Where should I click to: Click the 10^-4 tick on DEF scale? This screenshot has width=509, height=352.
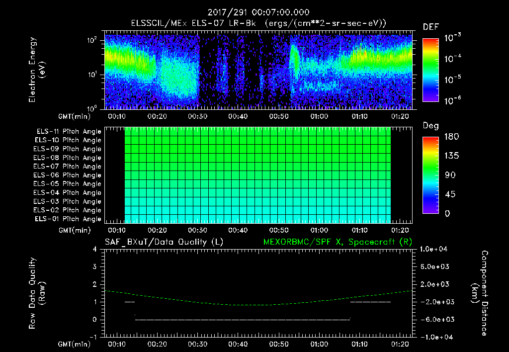[x=452, y=59]
